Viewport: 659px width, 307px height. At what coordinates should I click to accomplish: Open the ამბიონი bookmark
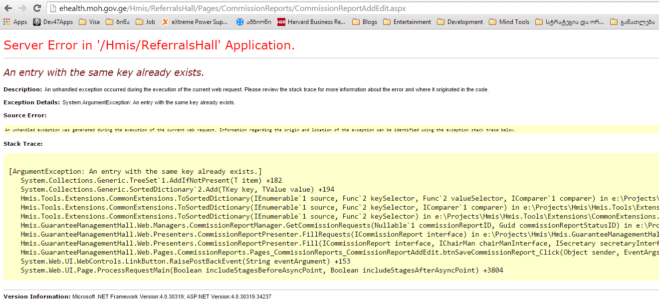tap(254, 22)
